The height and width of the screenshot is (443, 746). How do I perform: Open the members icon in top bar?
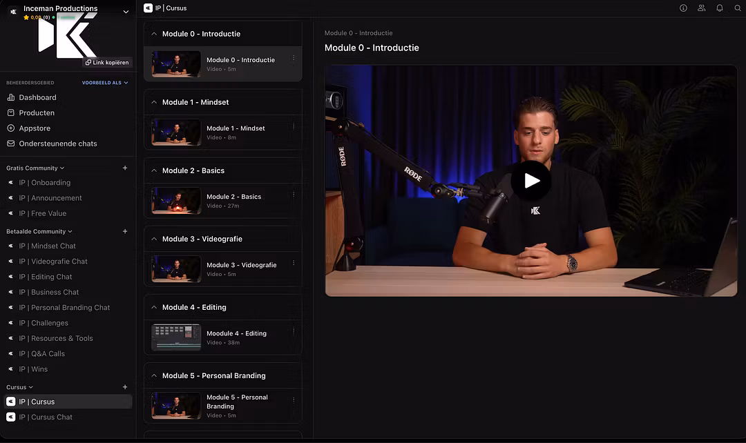pyautogui.click(x=701, y=8)
